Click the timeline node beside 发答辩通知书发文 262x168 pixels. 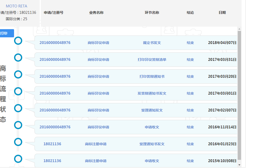(x=18, y=91)
